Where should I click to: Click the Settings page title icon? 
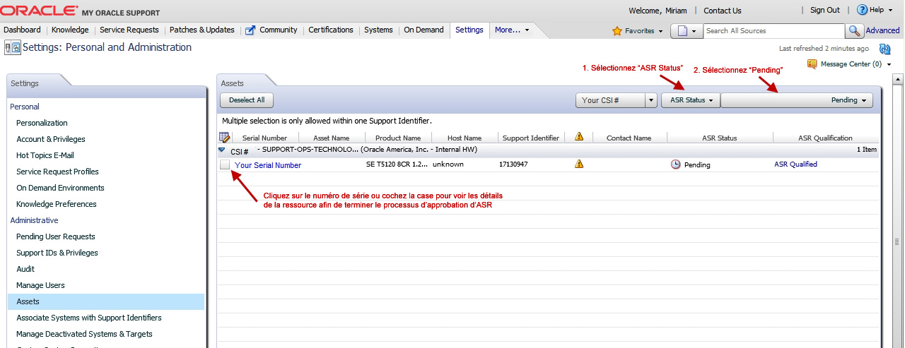(13, 48)
